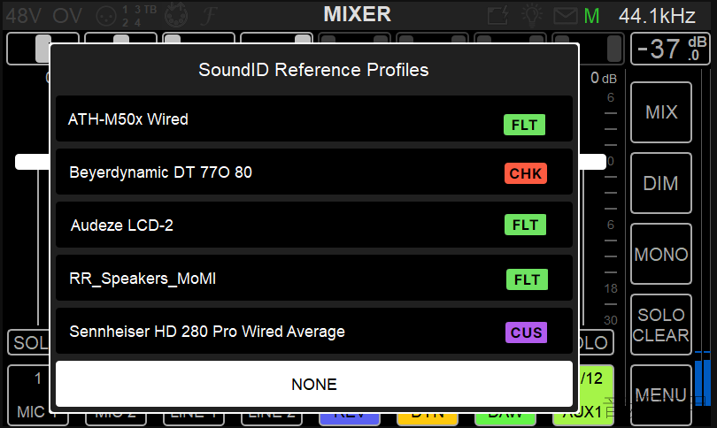Open the MIX view button
The width and height of the screenshot is (717, 428).
[x=661, y=112]
